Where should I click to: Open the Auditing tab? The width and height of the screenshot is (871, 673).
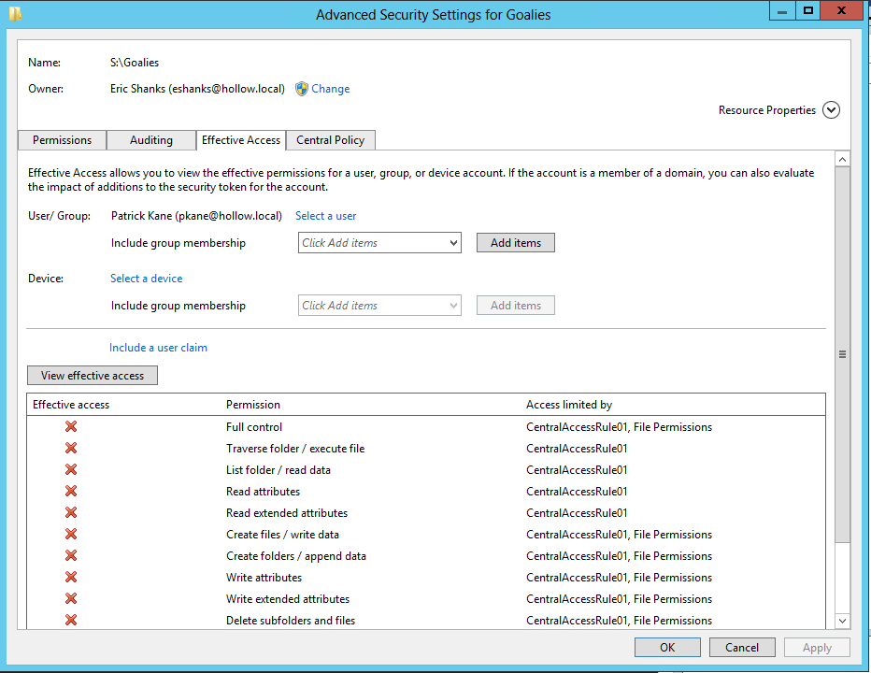151,140
